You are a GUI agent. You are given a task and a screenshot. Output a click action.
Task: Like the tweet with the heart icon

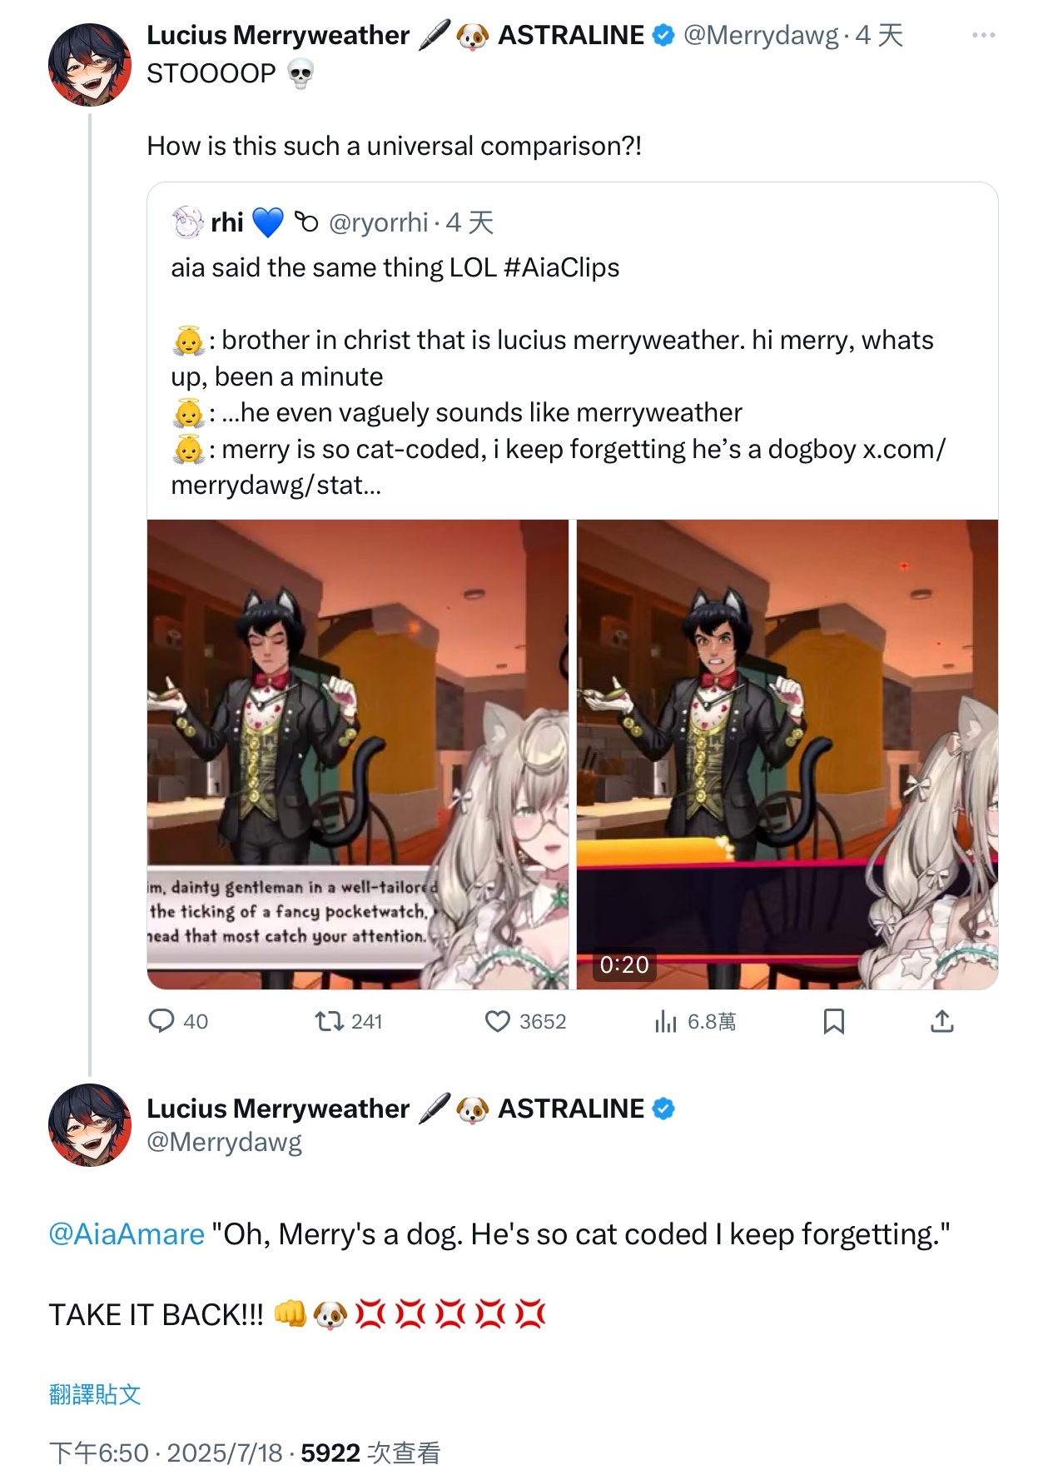tap(498, 1021)
